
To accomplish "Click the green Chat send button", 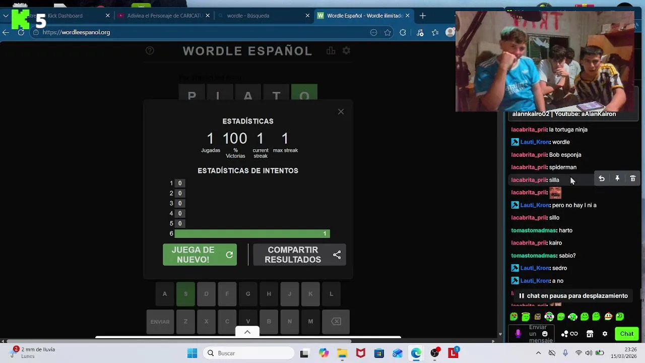I will 627,334.
